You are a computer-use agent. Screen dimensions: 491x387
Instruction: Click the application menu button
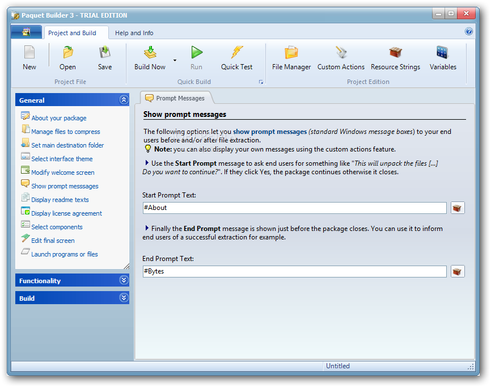click(26, 32)
